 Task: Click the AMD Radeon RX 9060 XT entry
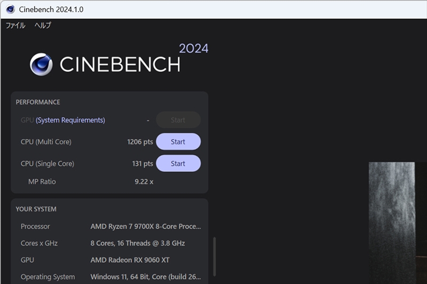pyautogui.click(x=130, y=260)
